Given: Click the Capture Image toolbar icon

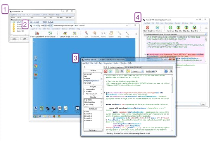Looking at the screenshot, I should [65, 33].
